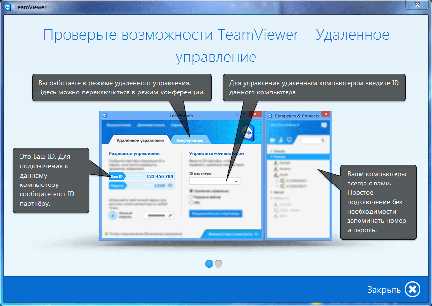The height and width of the screenshot is (306, 432).
Task: Click the blue connect to partner button
Action: click(216, 214)
